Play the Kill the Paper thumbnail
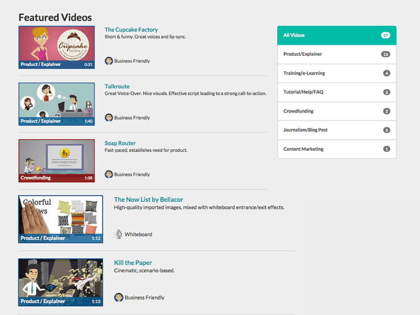Screen dimensions: 420x315 61,282
